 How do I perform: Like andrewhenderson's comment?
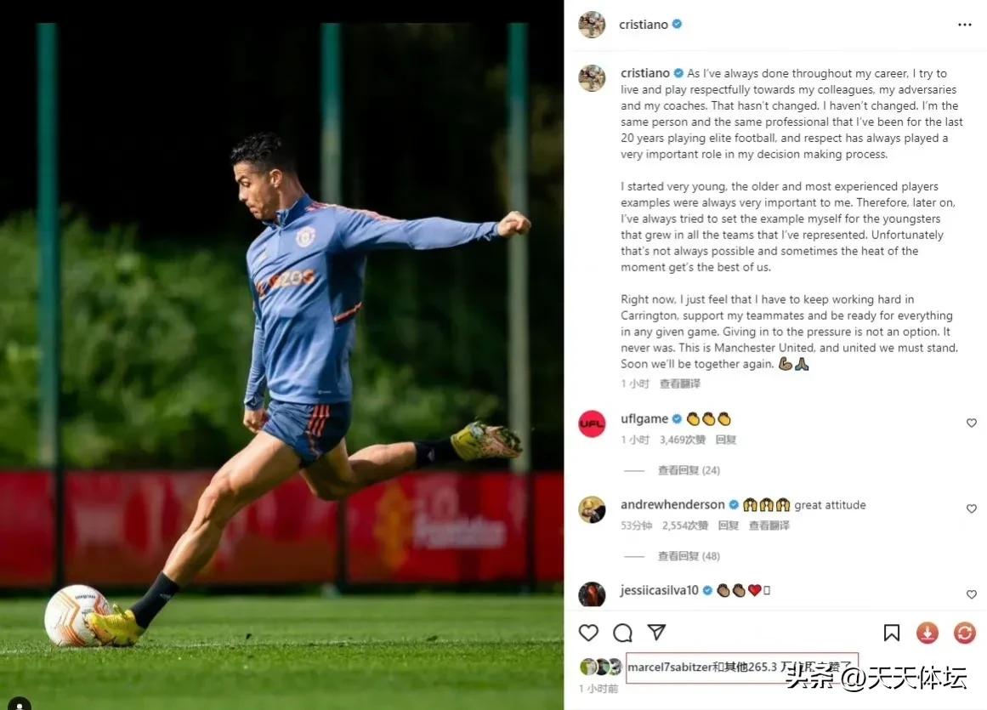tap(971, 508)
